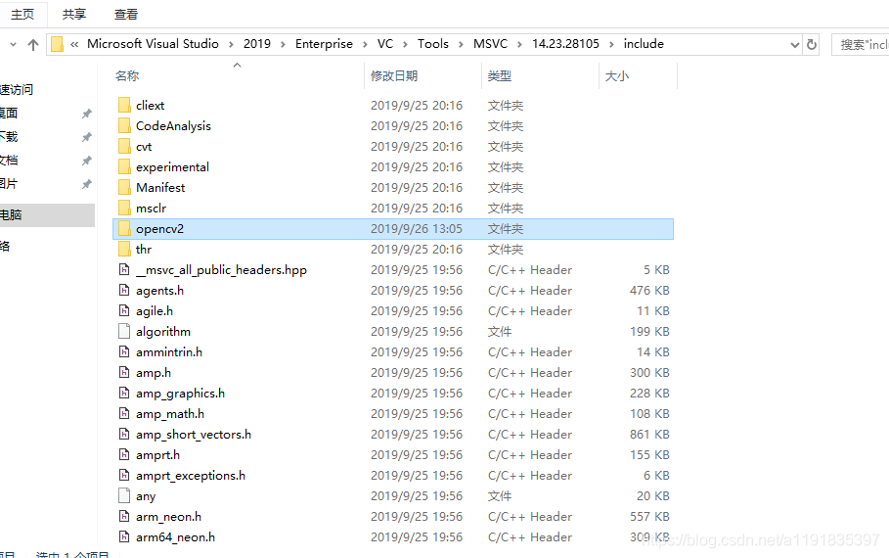
Task: Select the opencv2 folder icon
Action: tap(125, 229)
